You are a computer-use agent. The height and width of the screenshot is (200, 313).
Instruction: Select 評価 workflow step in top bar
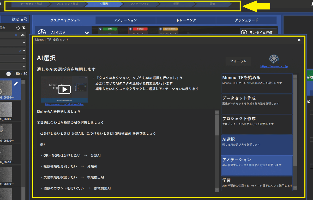pyautogui.click(x=213, y=4)
